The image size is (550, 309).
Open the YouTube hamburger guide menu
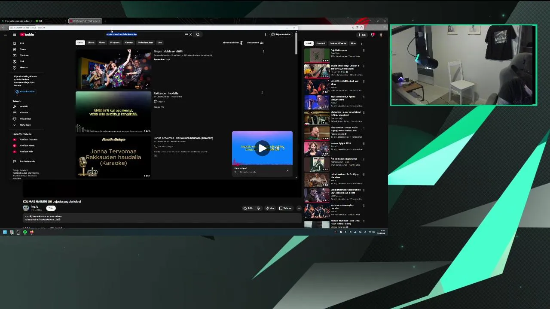(x=14, y=34)
